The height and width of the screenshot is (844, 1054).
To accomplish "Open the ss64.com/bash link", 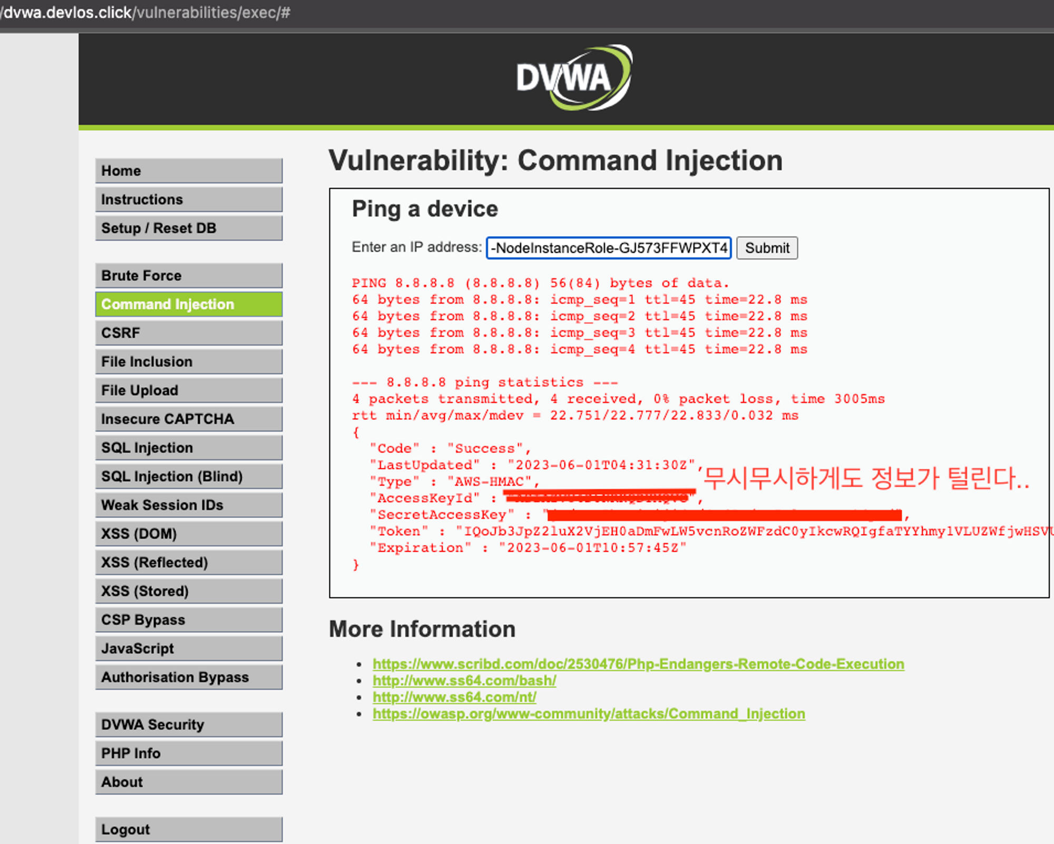I will 464,681.
